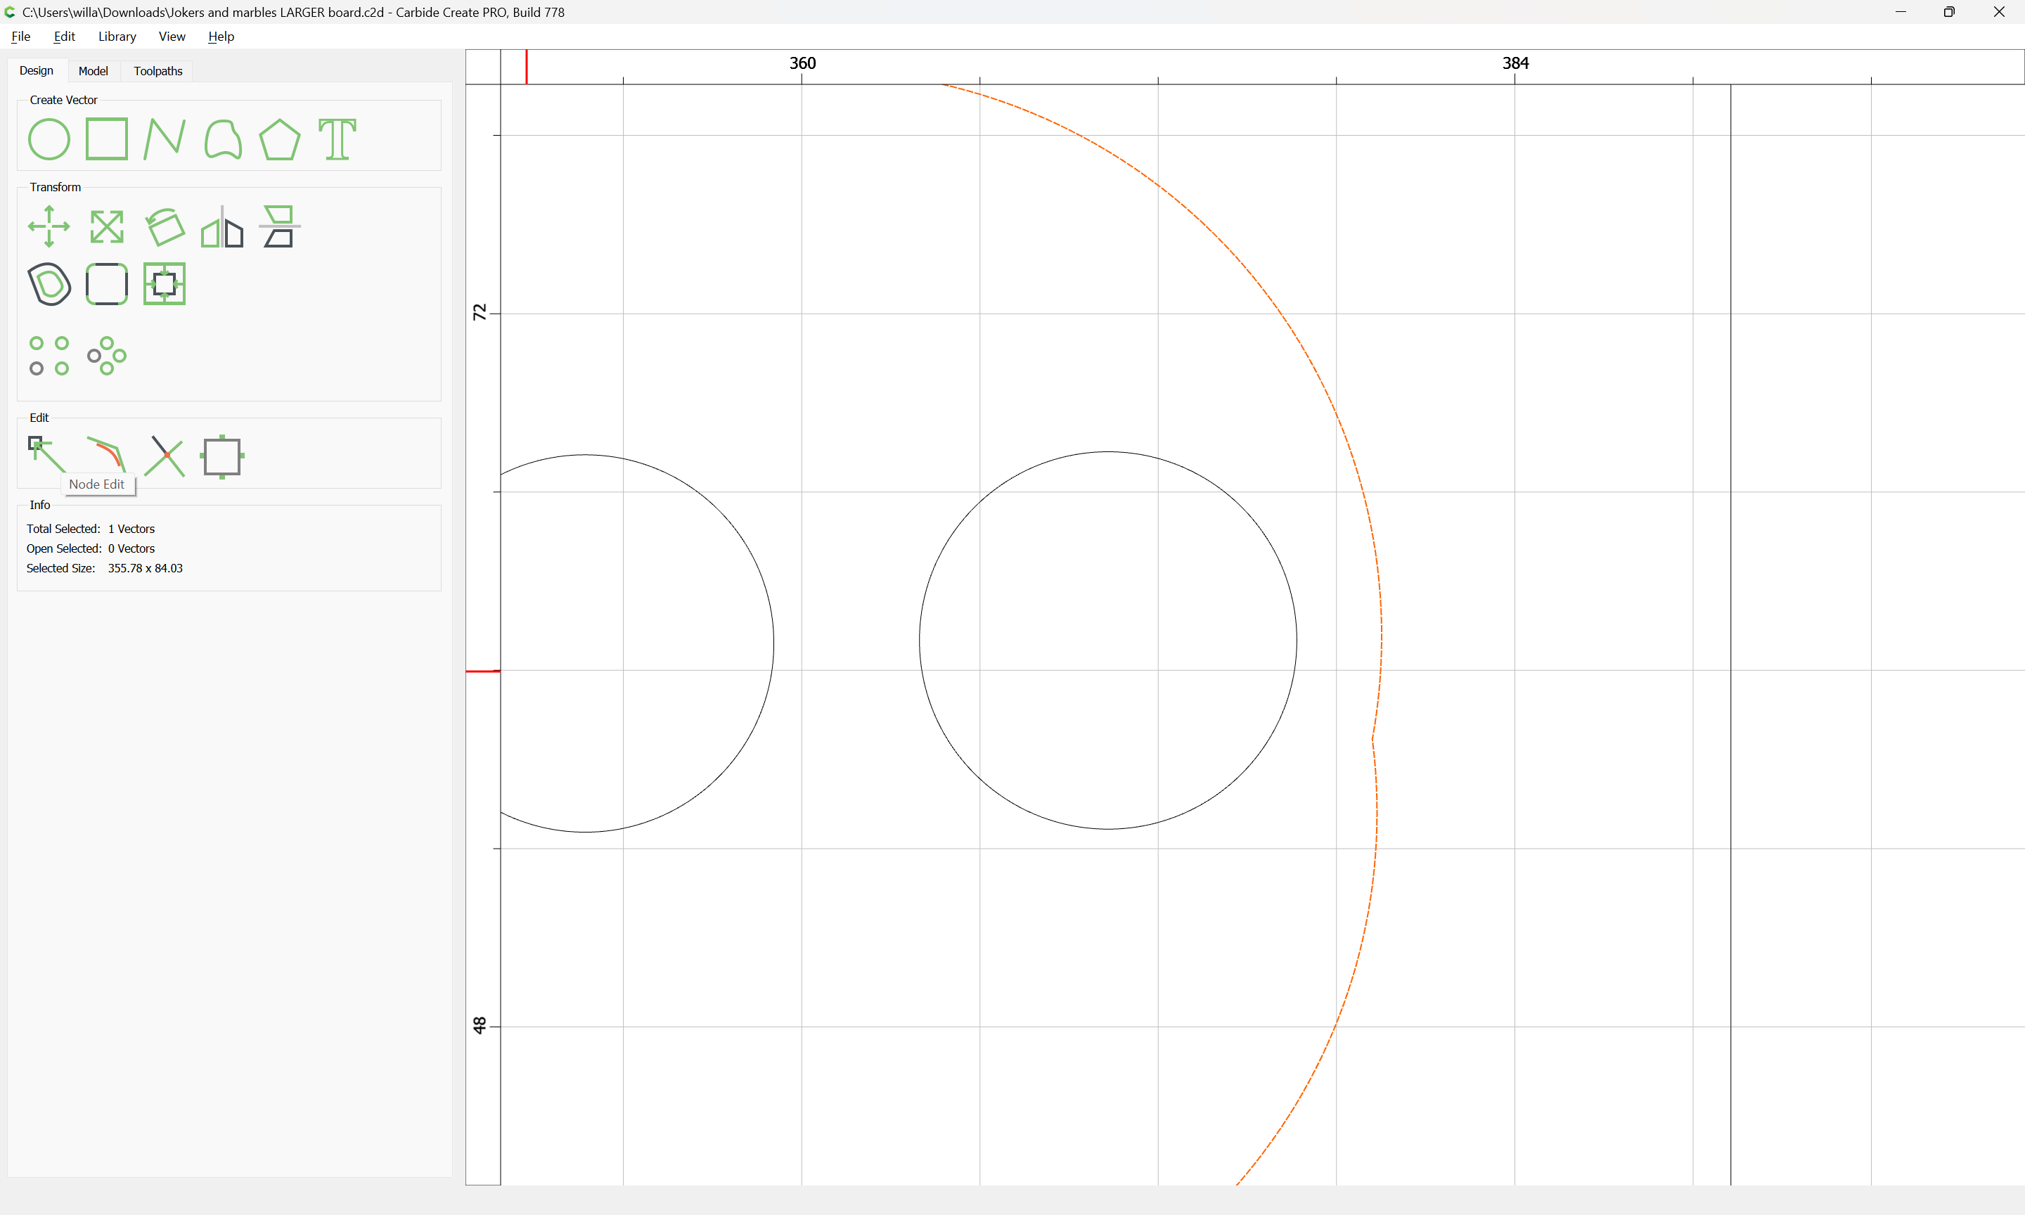Select the Polygon vector tool
Screen dimensions: 2025x1215
point(279,139)
